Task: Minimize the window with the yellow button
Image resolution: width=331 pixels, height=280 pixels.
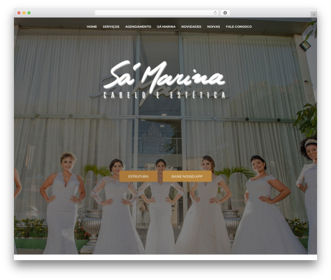Action: point(24,13)
